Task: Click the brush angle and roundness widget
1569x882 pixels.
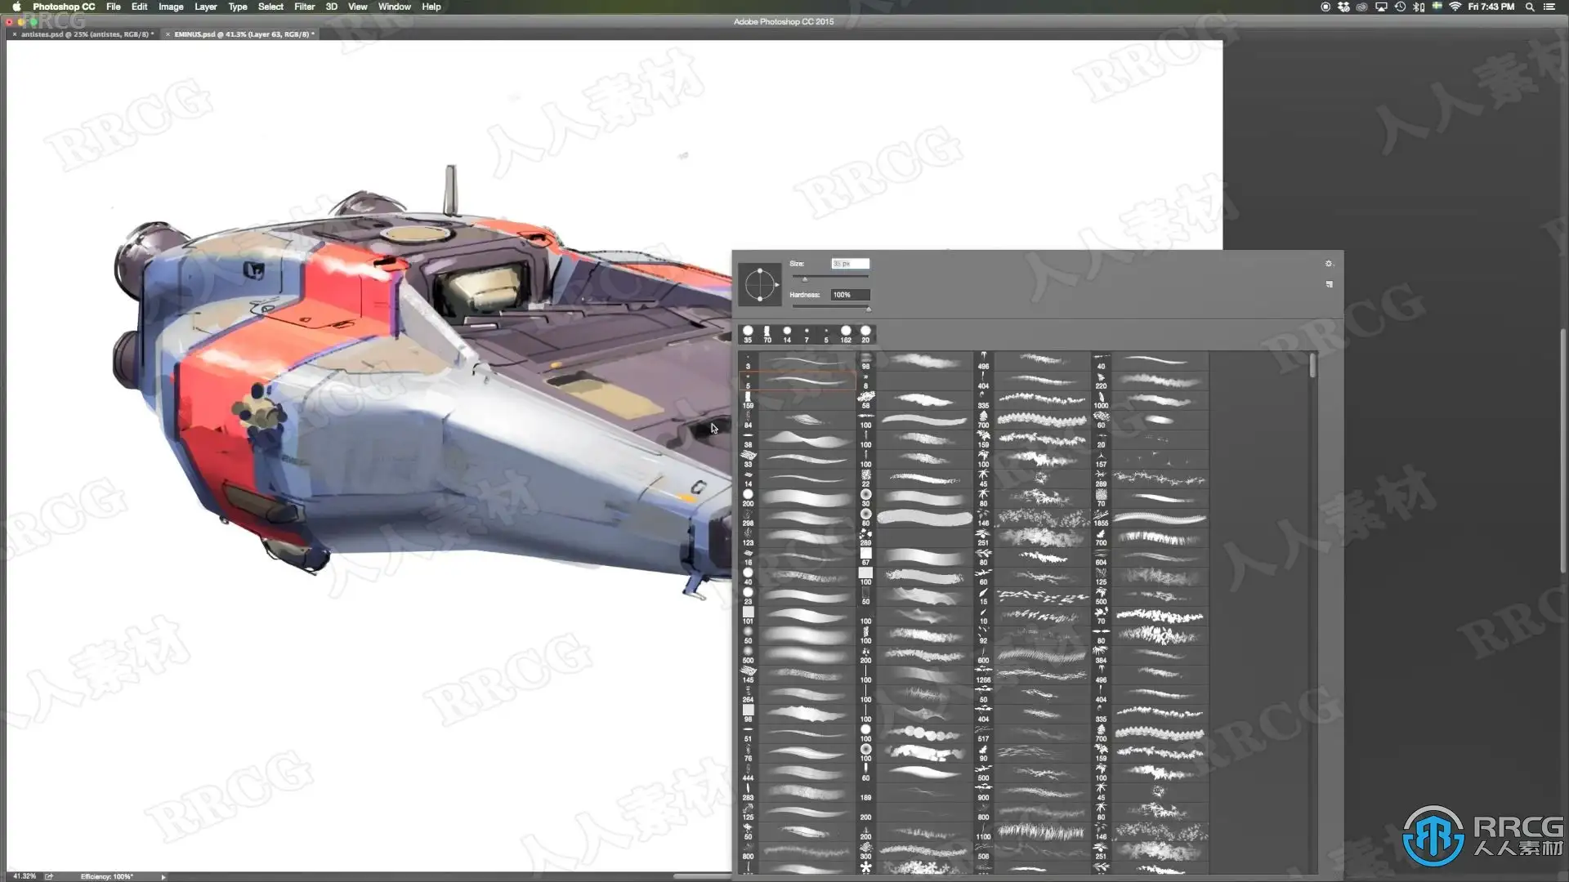Action: [x=759, y=284]
